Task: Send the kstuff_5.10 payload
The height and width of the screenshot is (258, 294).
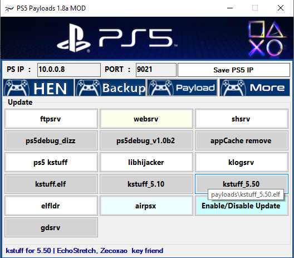Action: pyautogui.click(x=146, y=184)
